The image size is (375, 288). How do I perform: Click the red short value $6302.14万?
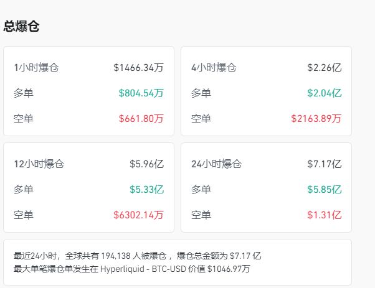coord(138,215)
